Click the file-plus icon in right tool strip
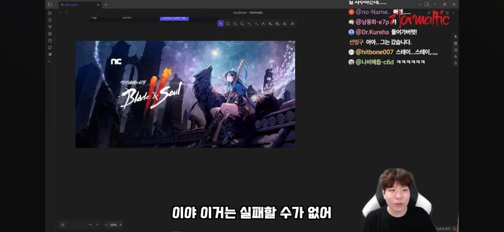This screenshot has width=504, height=232. (455, 43)
